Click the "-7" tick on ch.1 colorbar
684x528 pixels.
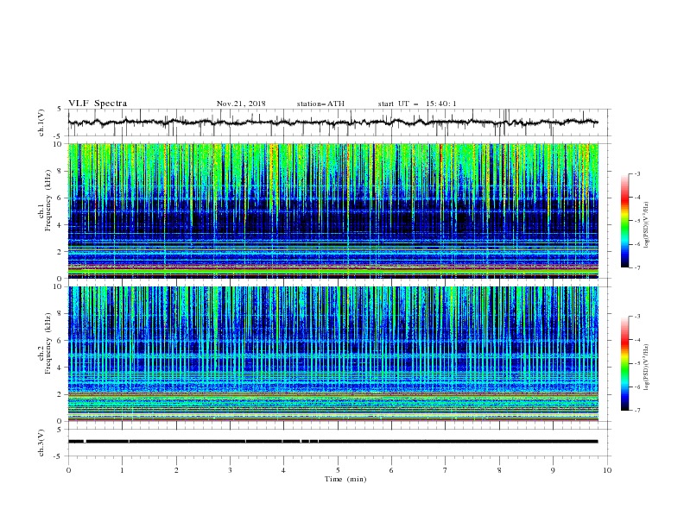636,267
